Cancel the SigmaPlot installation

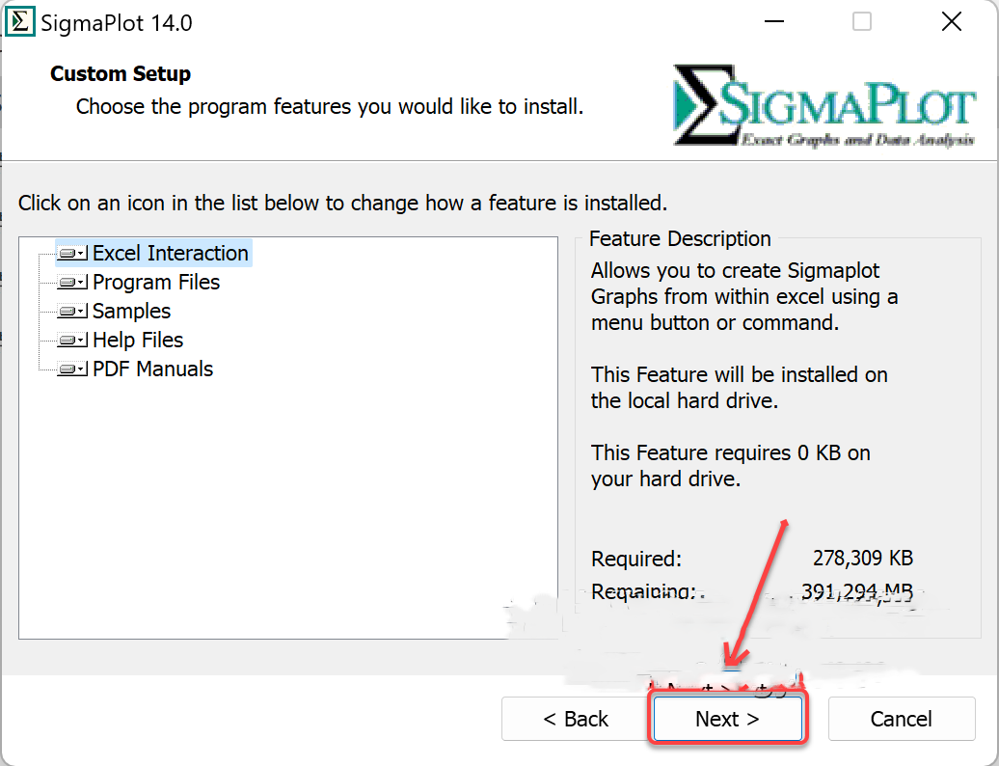pyautogui.click(x=901, y=719)
